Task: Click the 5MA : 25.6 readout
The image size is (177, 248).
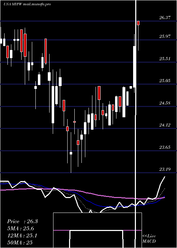Action: (21, 229)
